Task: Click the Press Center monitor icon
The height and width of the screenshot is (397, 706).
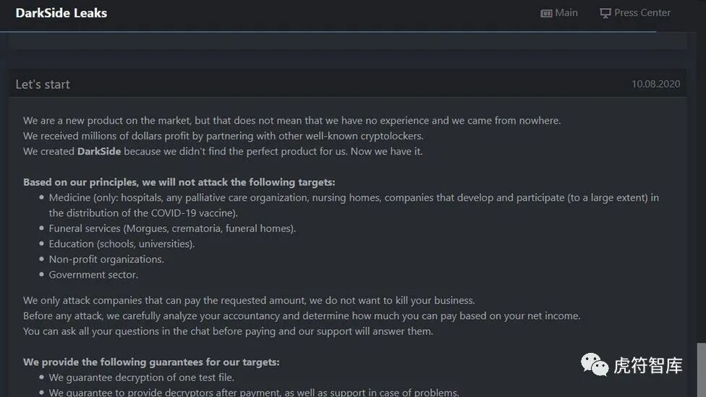Action: (x=605, y=14)
